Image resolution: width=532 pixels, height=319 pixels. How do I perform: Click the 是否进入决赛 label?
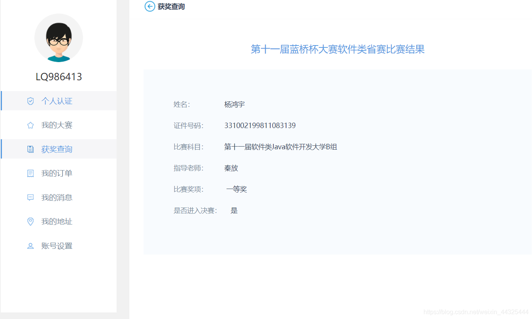pos(195,211)
